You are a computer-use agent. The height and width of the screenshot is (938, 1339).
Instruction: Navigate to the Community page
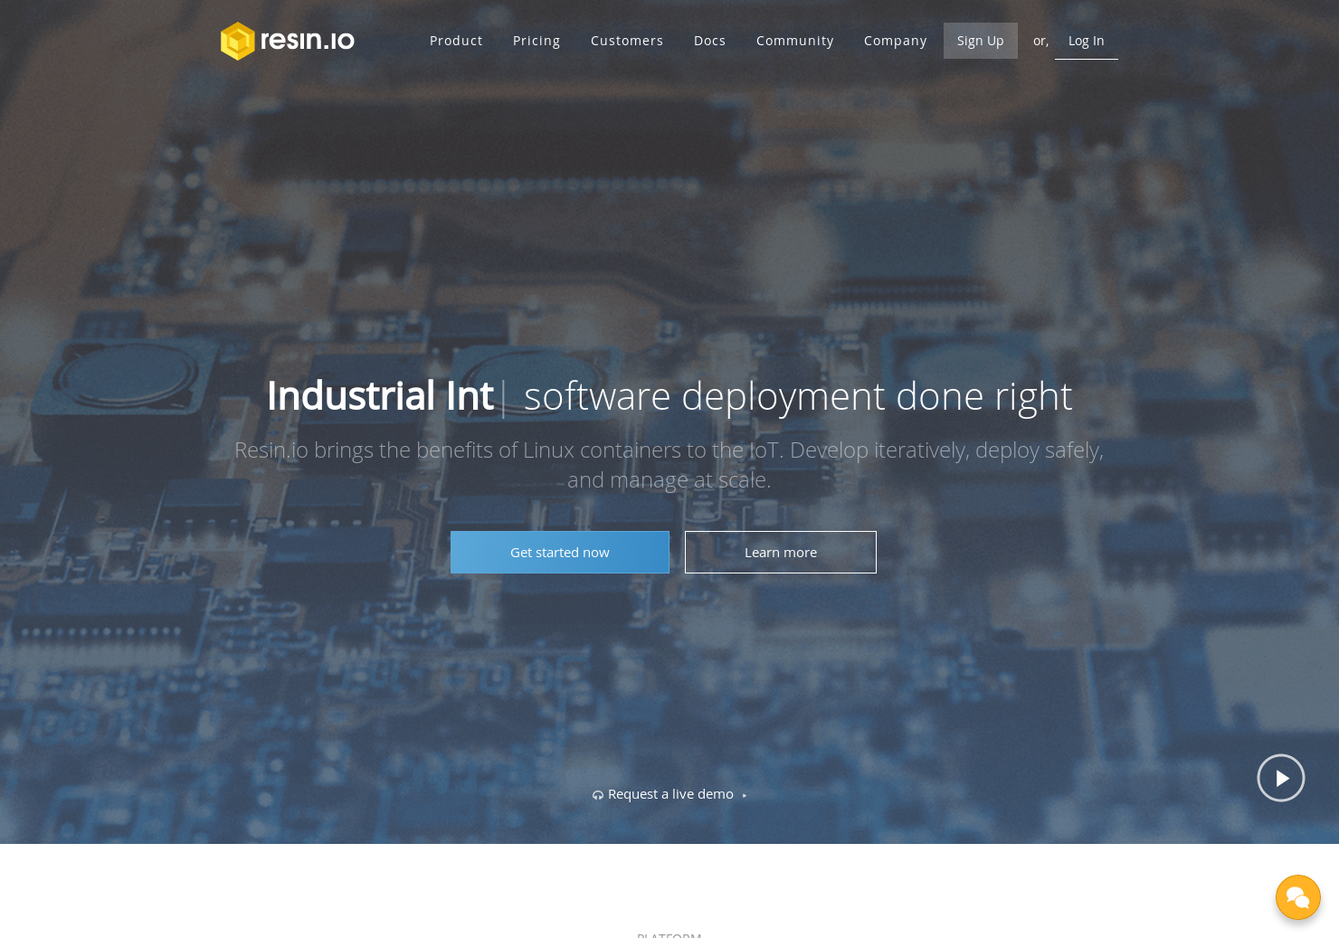pos(795,41)
